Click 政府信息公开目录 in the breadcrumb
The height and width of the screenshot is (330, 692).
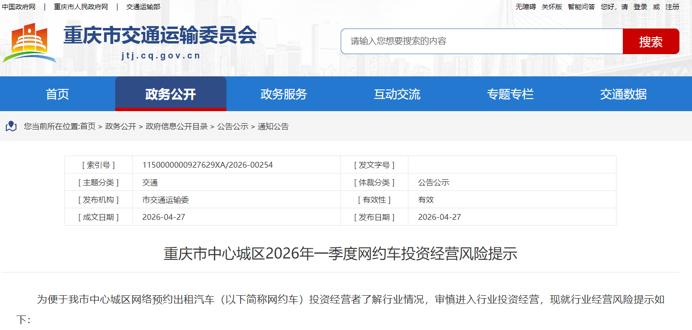[x=177, y=127]
